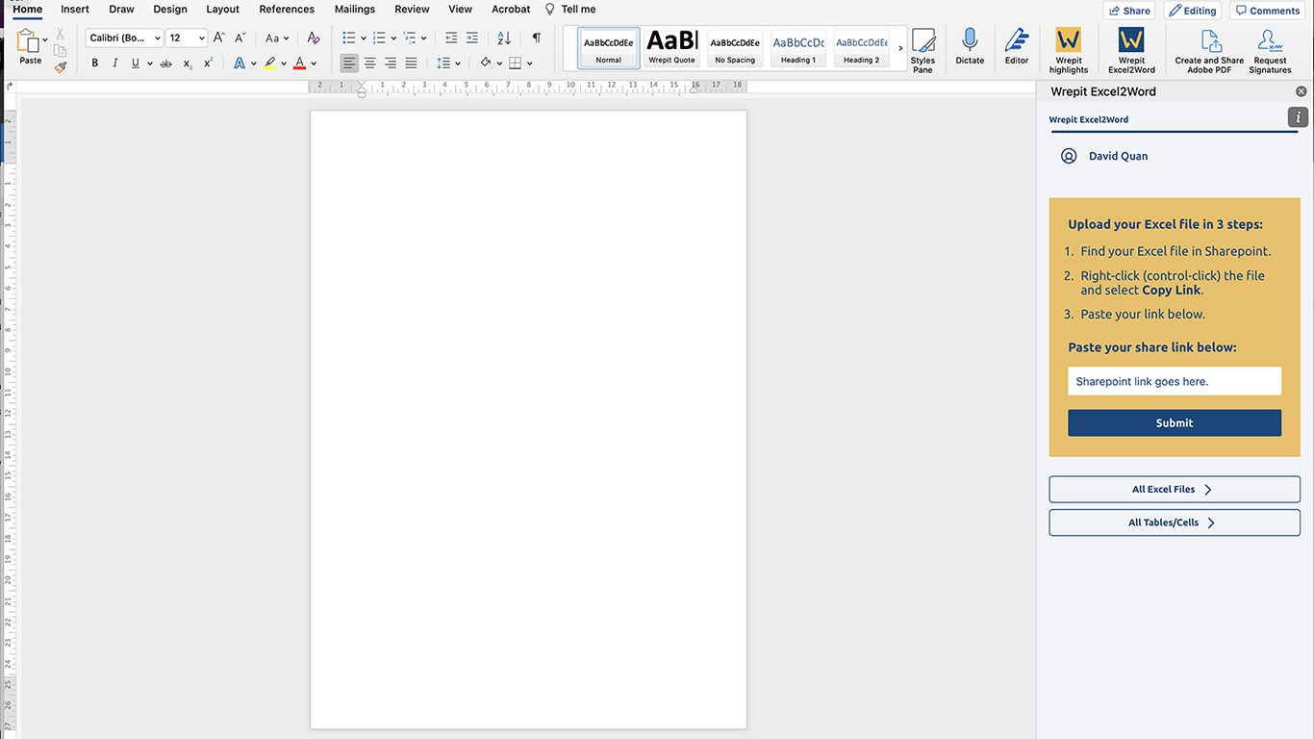
Task: Click the Submit button
Action: [1175, 422]
